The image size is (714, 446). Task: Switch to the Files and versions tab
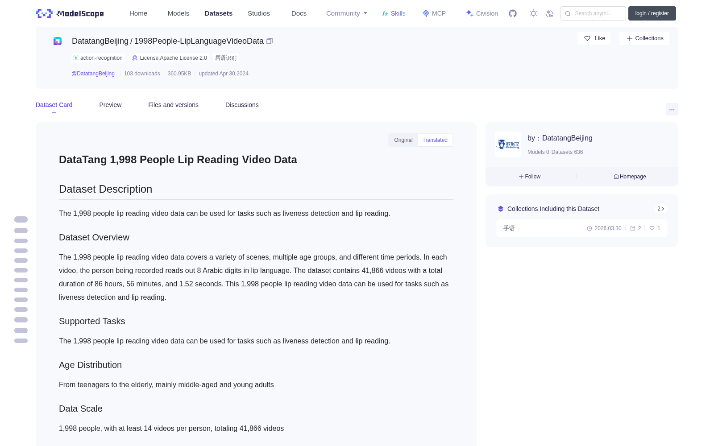[173, 105]
